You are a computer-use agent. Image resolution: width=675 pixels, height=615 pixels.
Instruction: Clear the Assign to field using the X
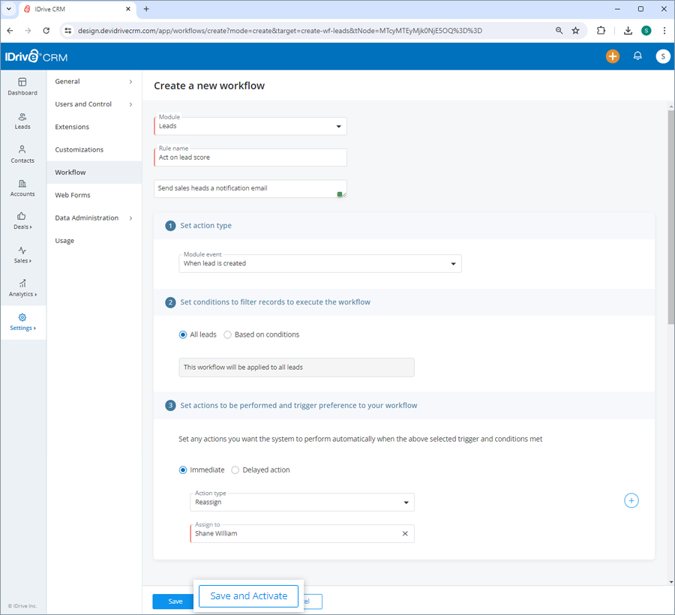coord(405,533)
